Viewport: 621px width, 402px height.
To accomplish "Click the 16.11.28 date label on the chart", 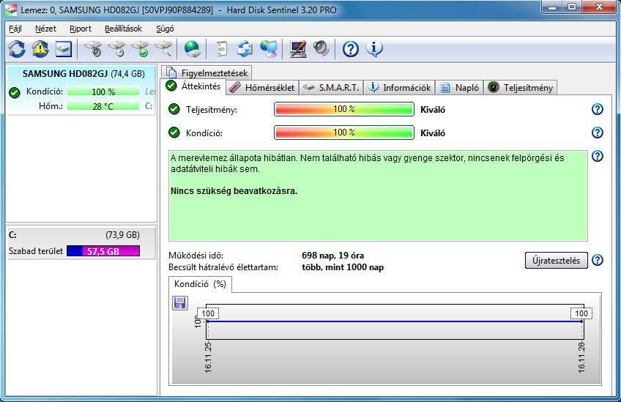I will pyautogui.click(x=581, y=357).
